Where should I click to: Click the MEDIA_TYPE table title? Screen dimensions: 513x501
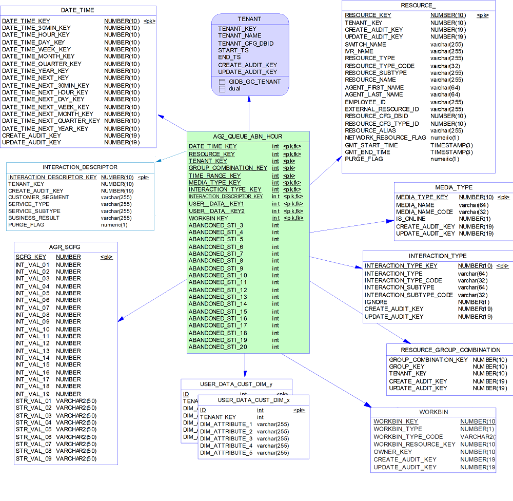(453, 187)
